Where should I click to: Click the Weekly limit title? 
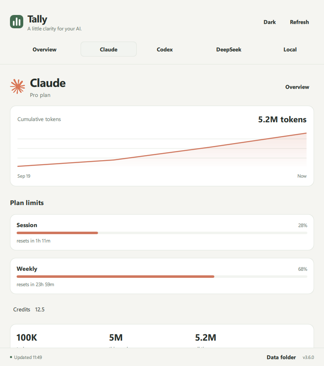[x=27, y=269]
